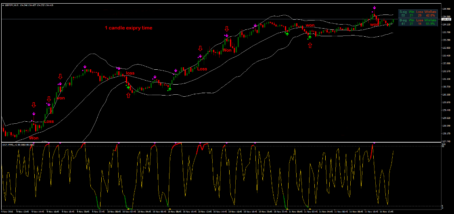Click the 10 Nov 04:45 time label
454x214 pixels.
[144, 212]
